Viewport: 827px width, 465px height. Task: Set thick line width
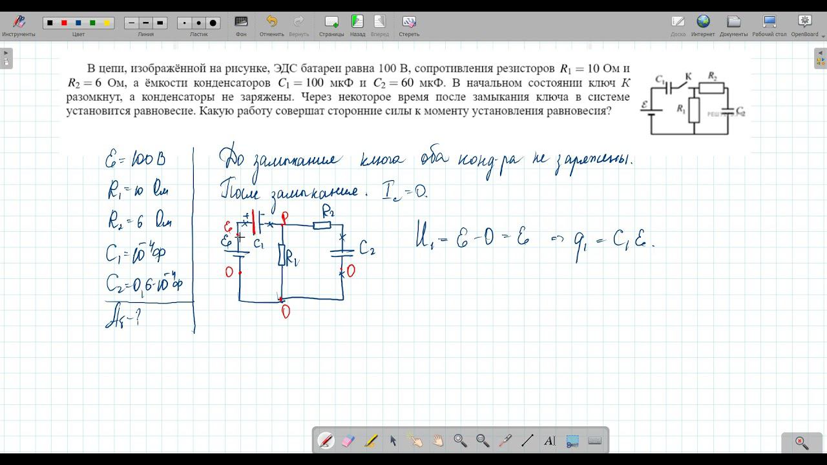tap(160, 23)
